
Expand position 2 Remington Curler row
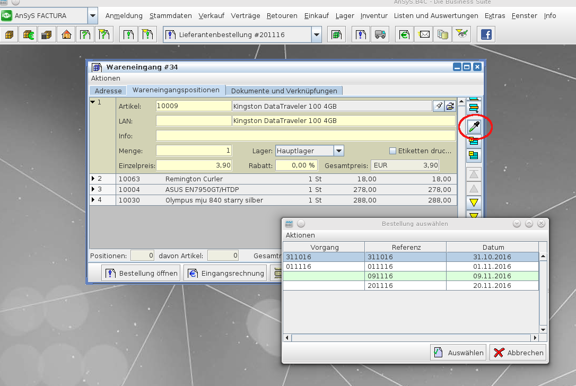[x=94, y=179]
